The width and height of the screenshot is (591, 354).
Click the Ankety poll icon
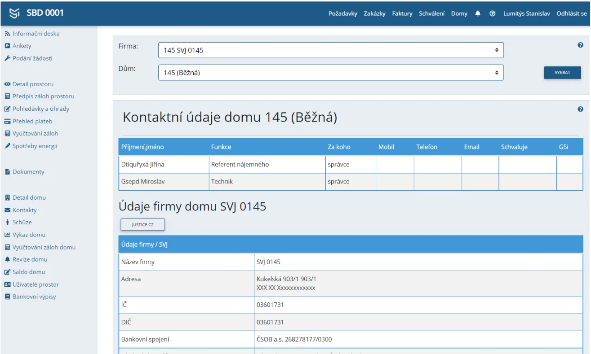point(7,46)
